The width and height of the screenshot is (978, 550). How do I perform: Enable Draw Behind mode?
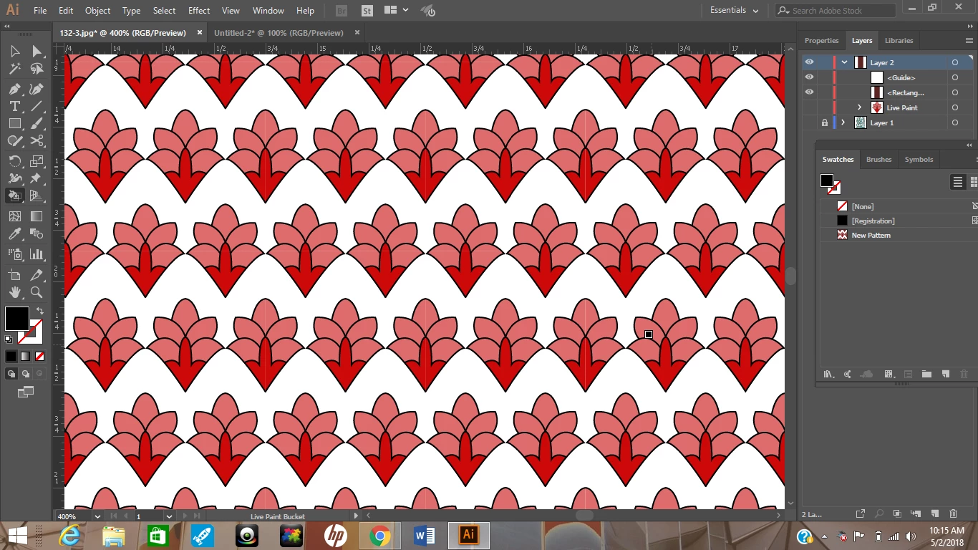[x=26, y=374]
